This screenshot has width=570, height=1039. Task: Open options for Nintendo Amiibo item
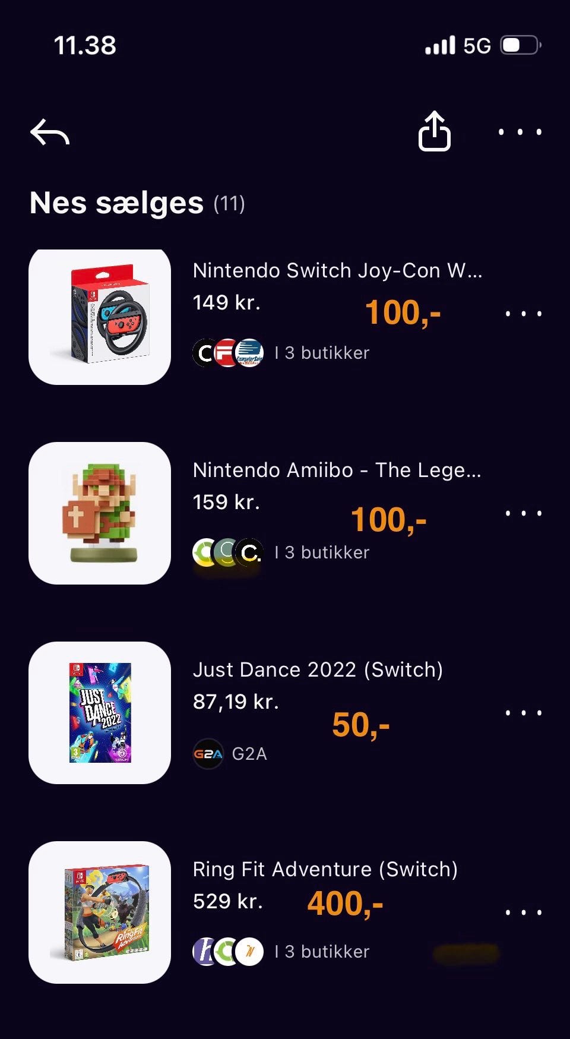[523, 513]
